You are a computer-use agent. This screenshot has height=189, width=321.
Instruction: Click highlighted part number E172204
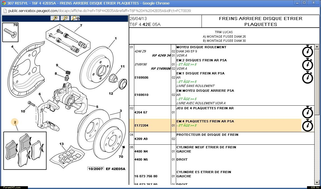pos(142,125)
